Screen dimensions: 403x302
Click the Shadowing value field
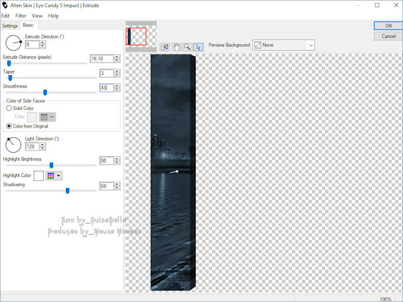107,186
